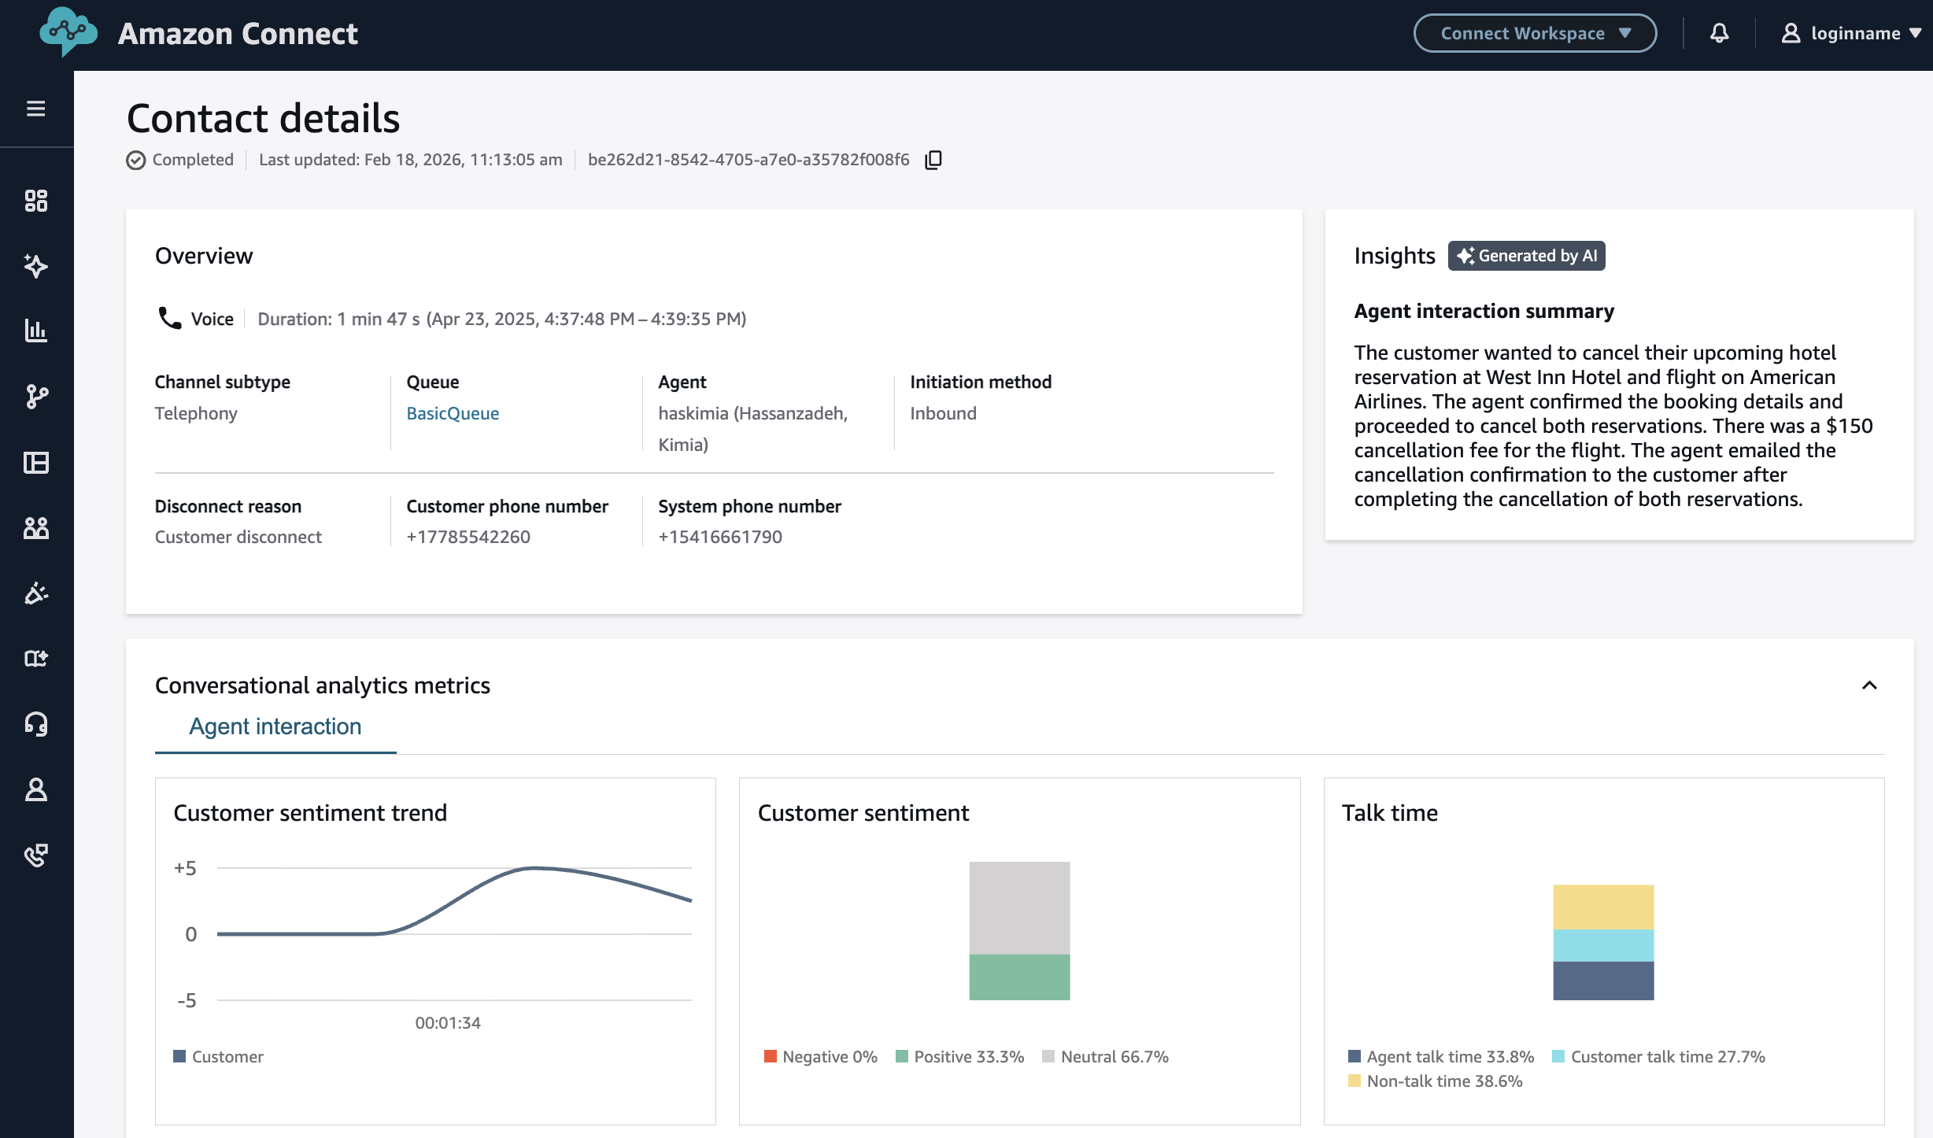Open analytics bar chart sidebar icon
The height and width of the screenshot is (1138, 1933).
tap(36, 331)
